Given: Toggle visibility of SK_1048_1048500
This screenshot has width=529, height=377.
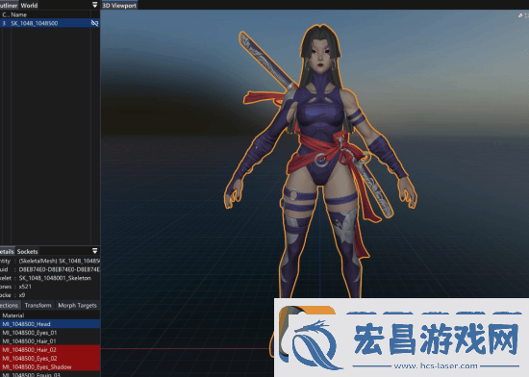Looking at the screenshot, I should point(95,23).
